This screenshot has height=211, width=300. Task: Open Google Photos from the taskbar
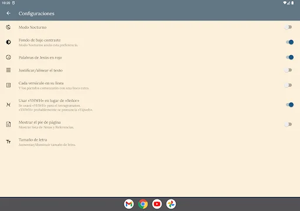(x=171, y=204)
